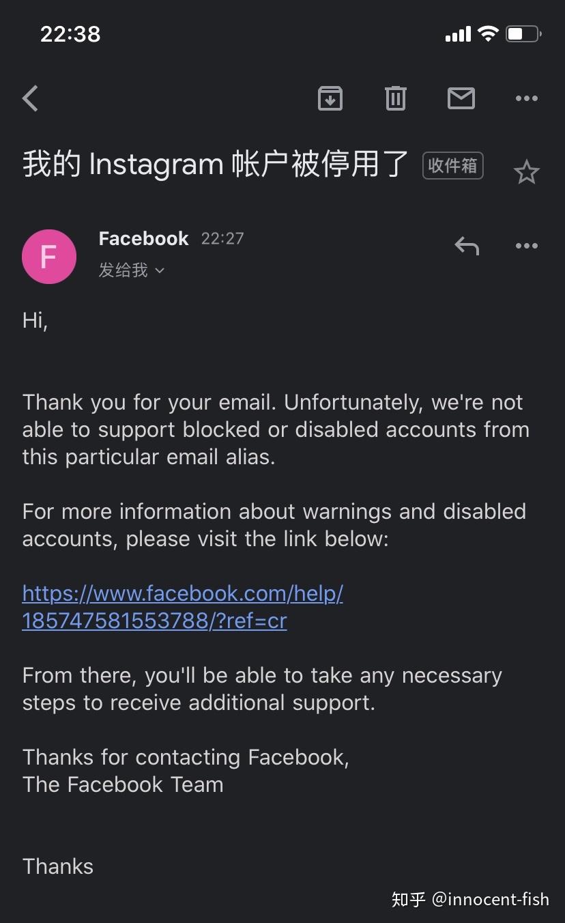Open message more options beside reply
This screenshot has height=923, width=565.
tap(526, 246)
